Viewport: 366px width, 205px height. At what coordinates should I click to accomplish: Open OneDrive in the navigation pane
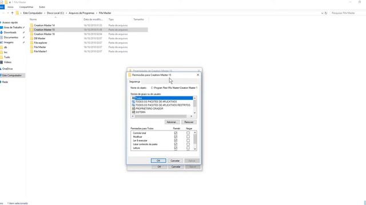[x=7, y=69]
